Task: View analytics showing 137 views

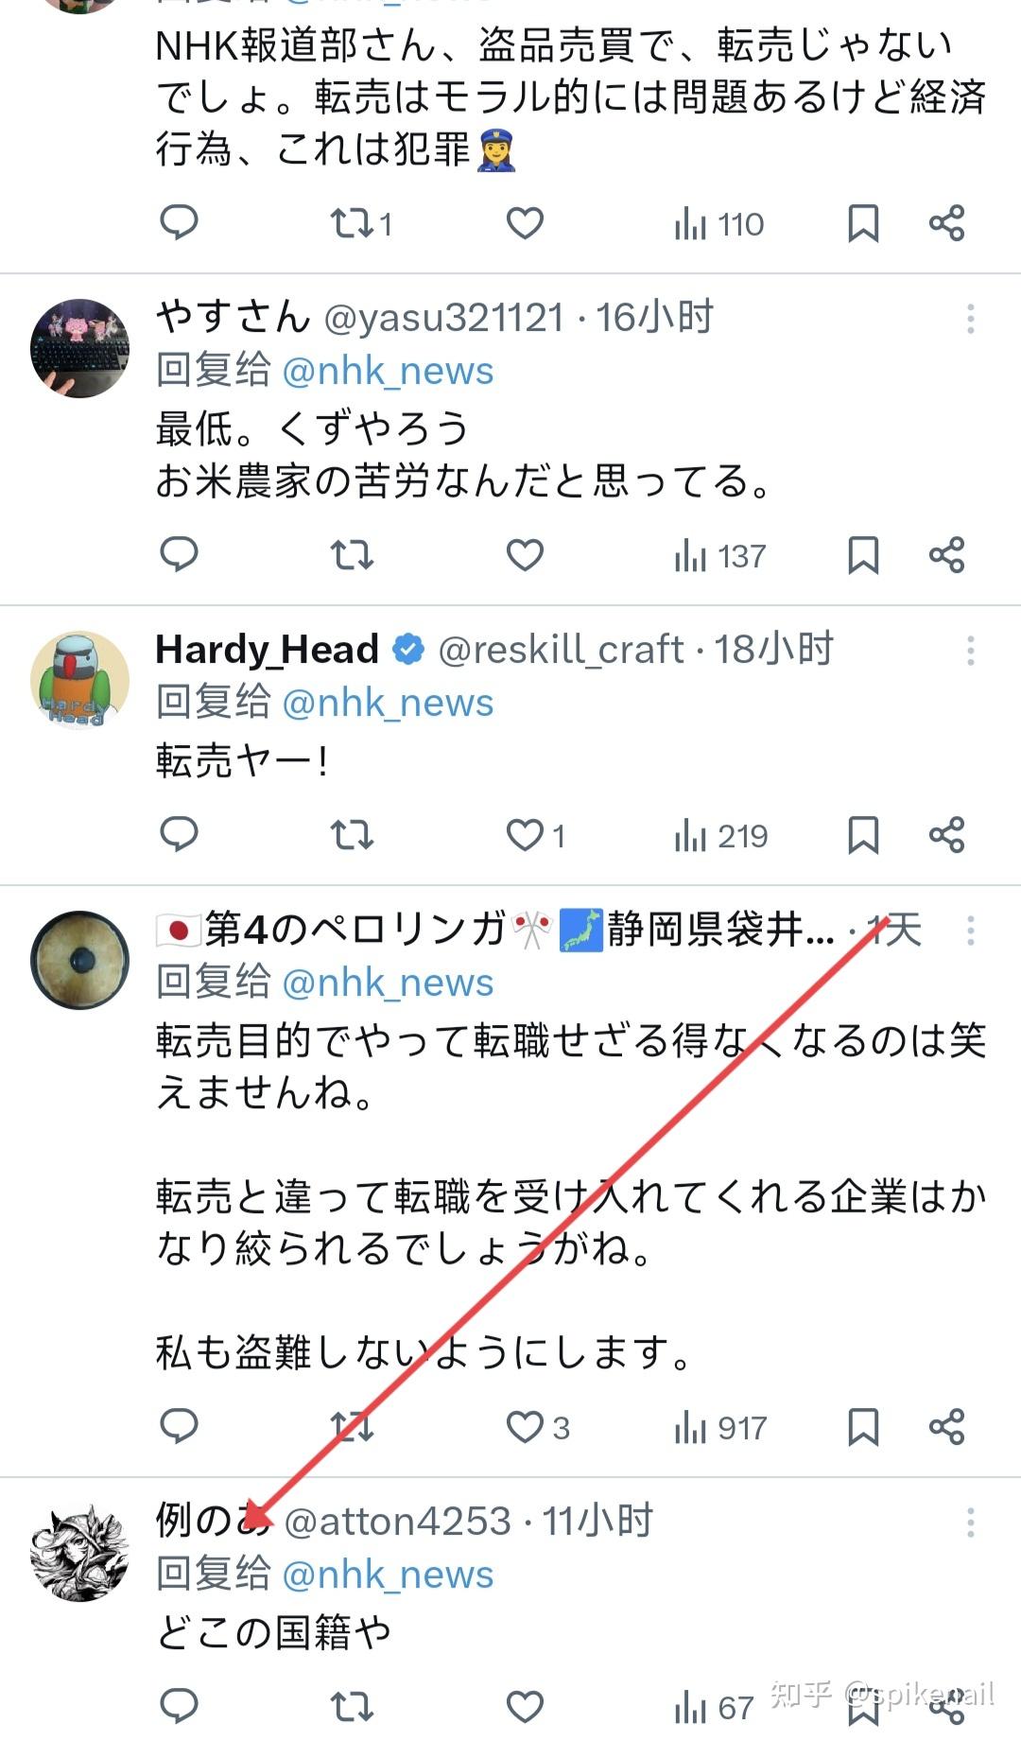Action: click(720, 556)
